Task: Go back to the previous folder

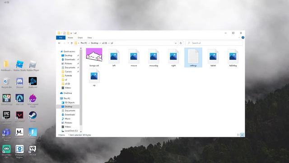Action: [x=59, y=43]
